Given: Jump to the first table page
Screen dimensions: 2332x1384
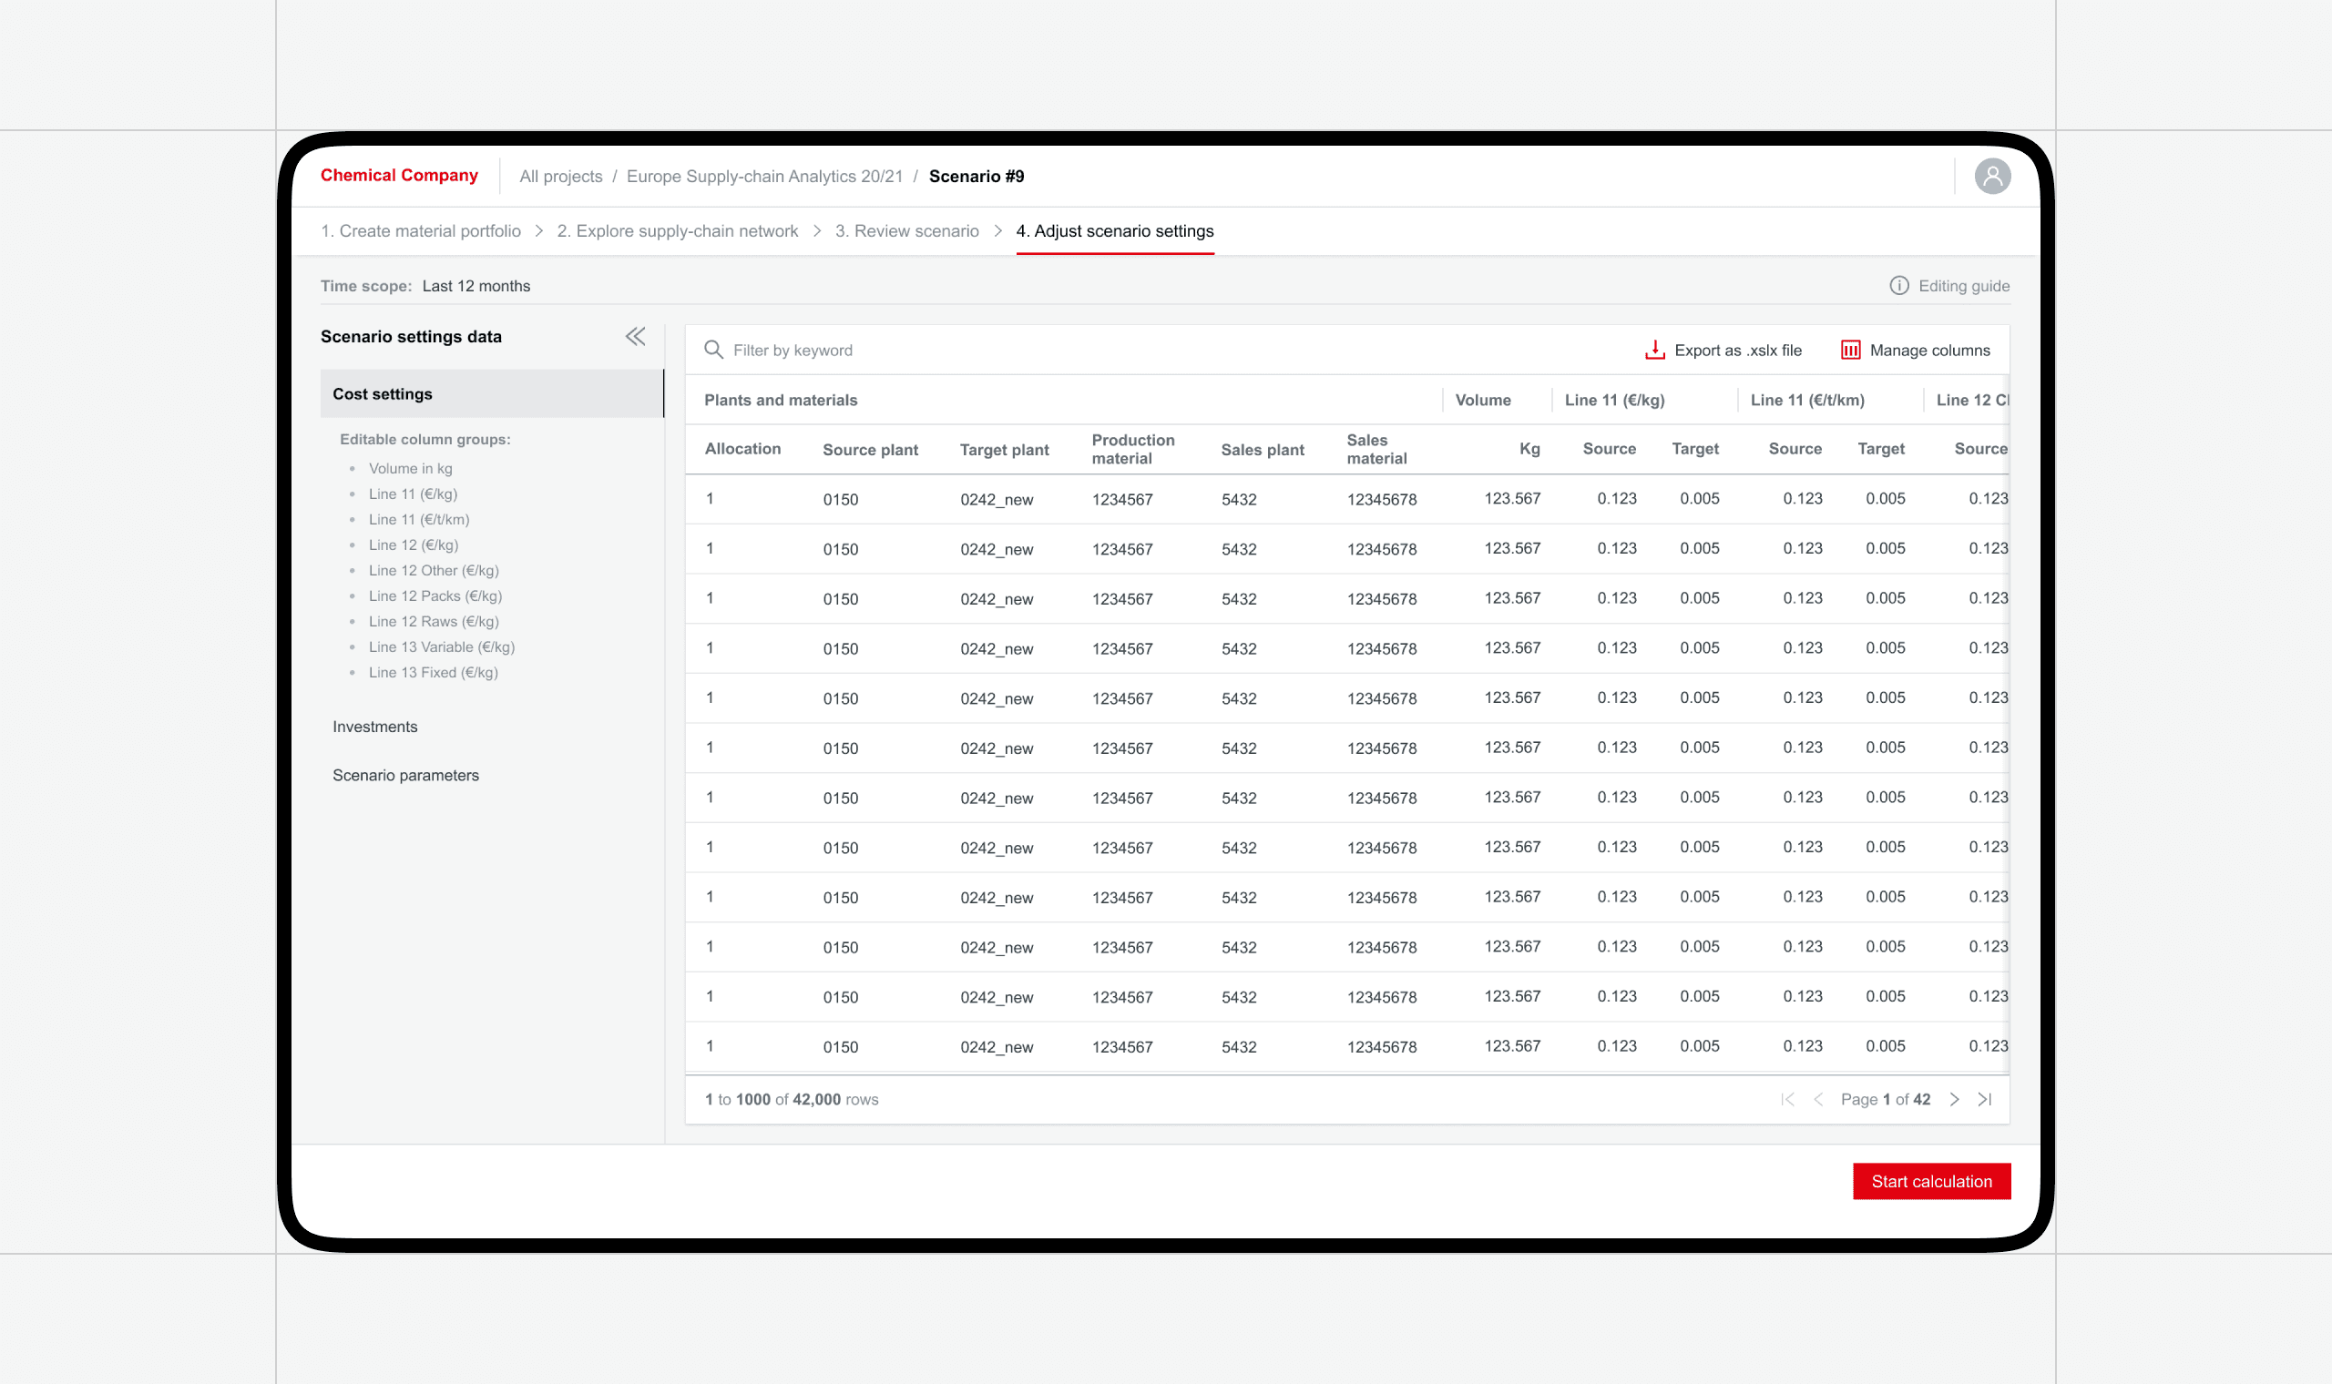Looking at the screenshot, I should [1787, 1100].
